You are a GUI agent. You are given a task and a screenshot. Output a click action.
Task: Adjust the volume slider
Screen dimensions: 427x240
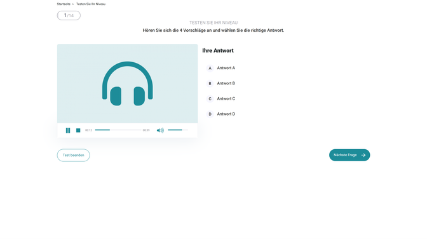pyautogui.click(x=178, y=130)
